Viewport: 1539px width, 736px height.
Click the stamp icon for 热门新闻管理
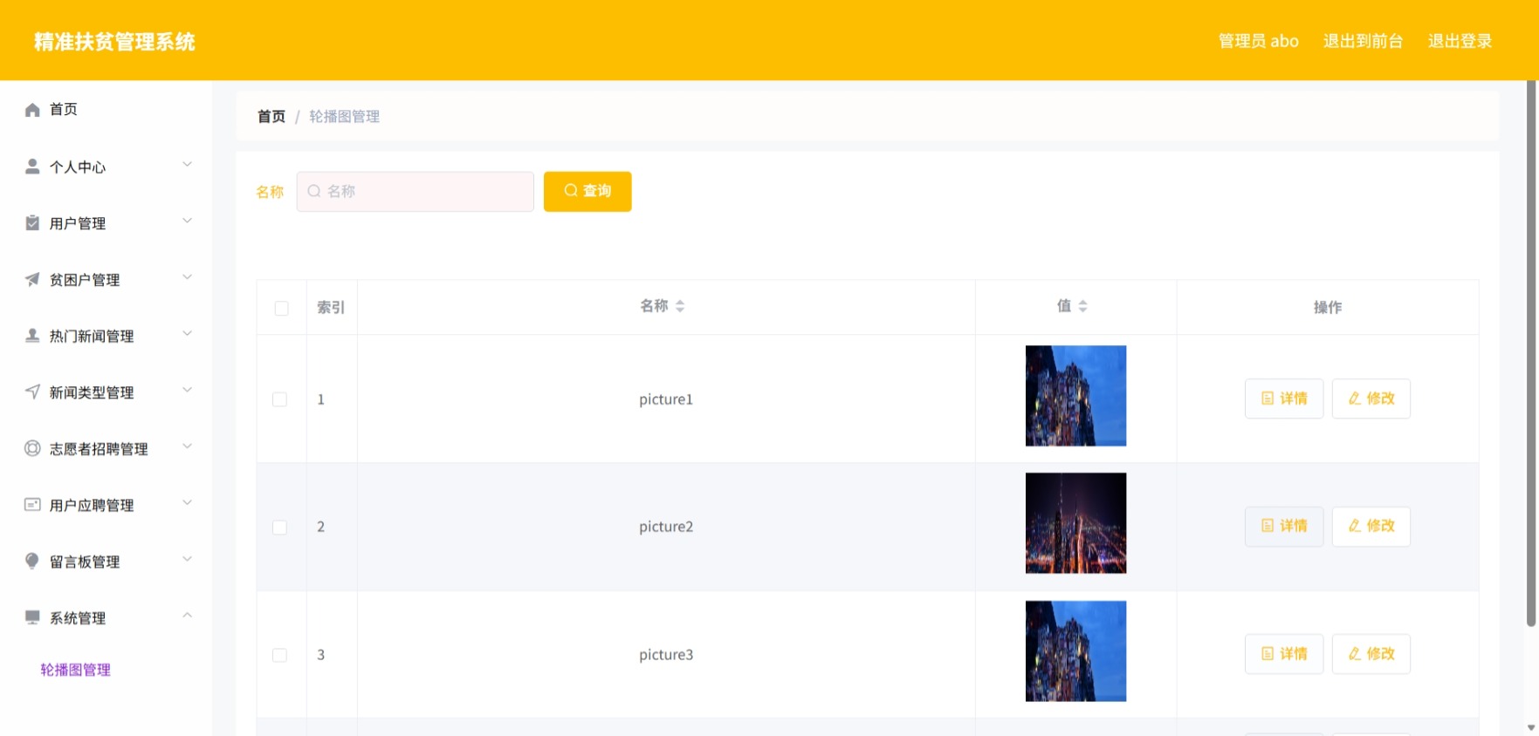point(32,336)
